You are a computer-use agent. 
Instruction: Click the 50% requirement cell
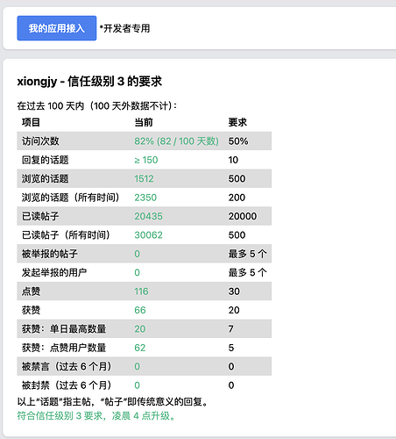click(238, 141)
